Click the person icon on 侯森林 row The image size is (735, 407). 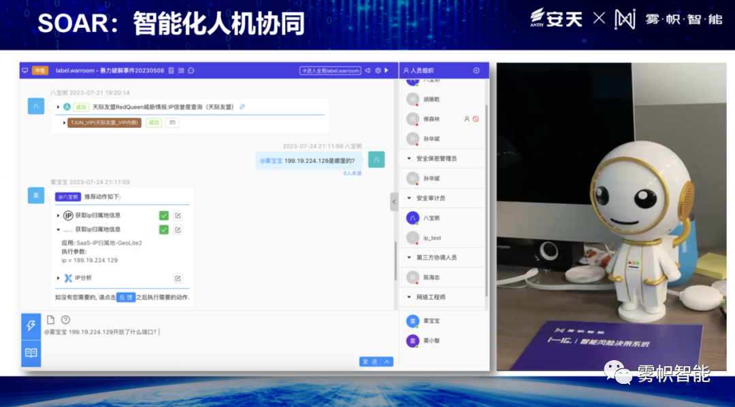point(467,119)
